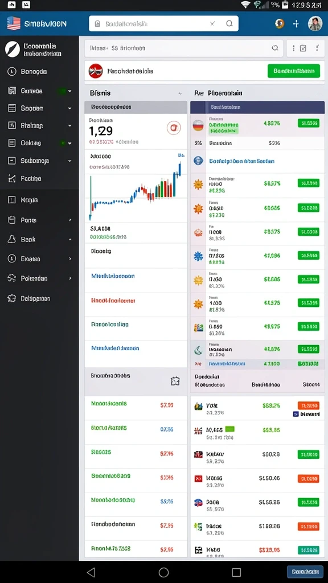Click the green badge in the snowflake row
328x583 pixels.
click(x=308, y=256)
